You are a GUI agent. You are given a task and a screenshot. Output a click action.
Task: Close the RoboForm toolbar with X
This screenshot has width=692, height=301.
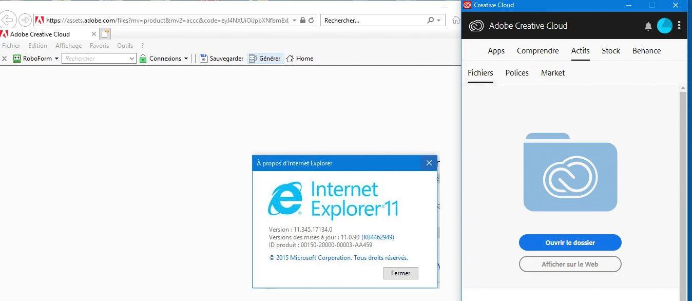click(x=5, y=59)
